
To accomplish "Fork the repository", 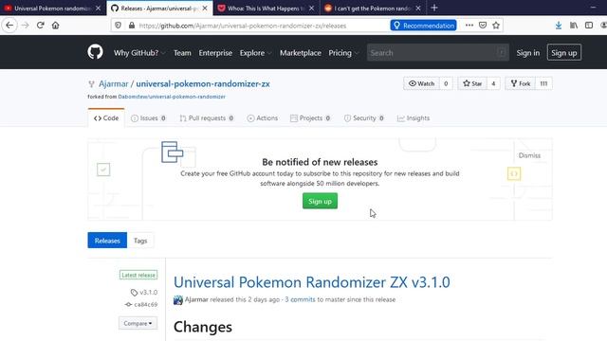I will tap(521, 83).
